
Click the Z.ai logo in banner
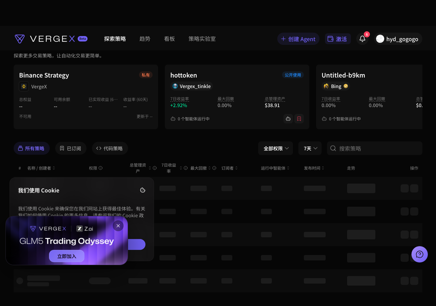[x=85, y=228]
